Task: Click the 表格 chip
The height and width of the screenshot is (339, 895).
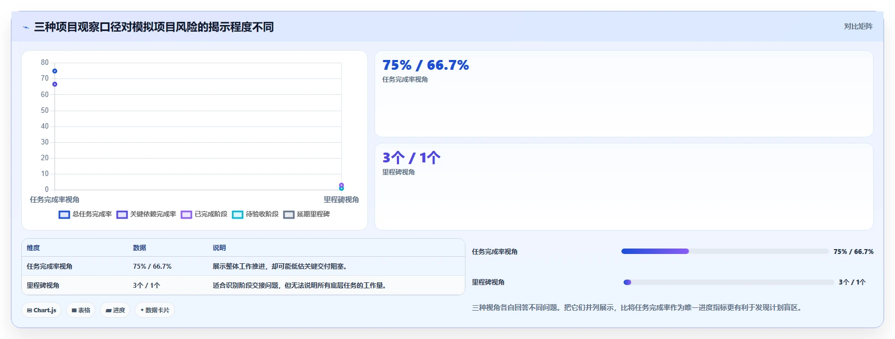Action: click(81, 310)
